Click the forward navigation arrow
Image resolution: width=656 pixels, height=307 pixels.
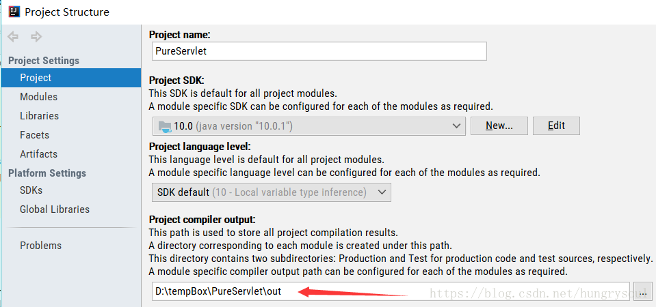(x=36, y=37)
